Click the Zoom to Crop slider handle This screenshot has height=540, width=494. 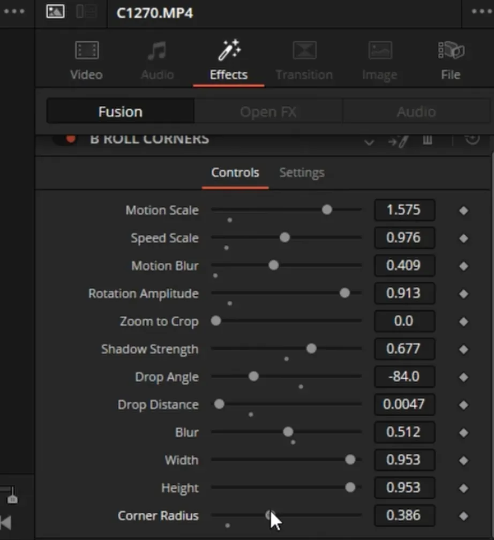tap(216, 320)
